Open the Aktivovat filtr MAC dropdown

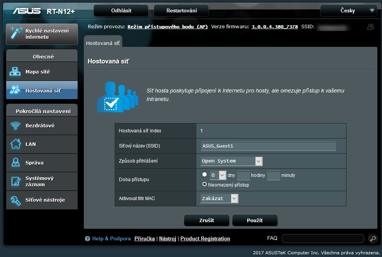pyautogui.click(x=219, y=199)
